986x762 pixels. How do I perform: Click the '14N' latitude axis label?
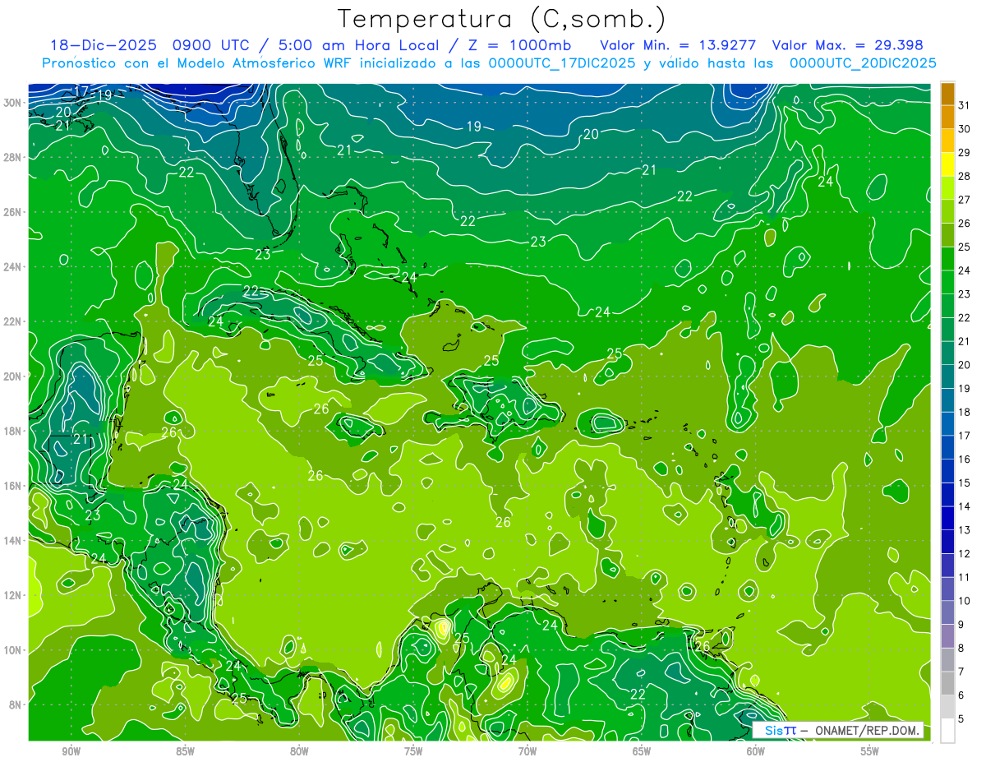(x=12, y=540)
